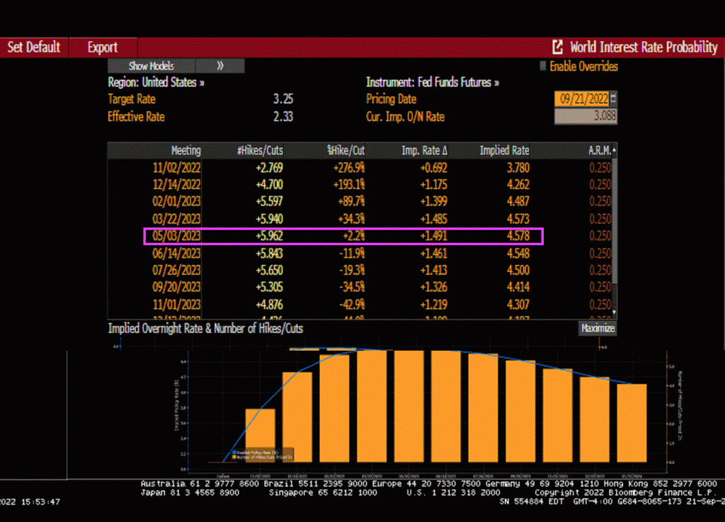Select the highlighted 05/03/2023 meeting row
The image size is (725, 522).
(x=343, y=237)
